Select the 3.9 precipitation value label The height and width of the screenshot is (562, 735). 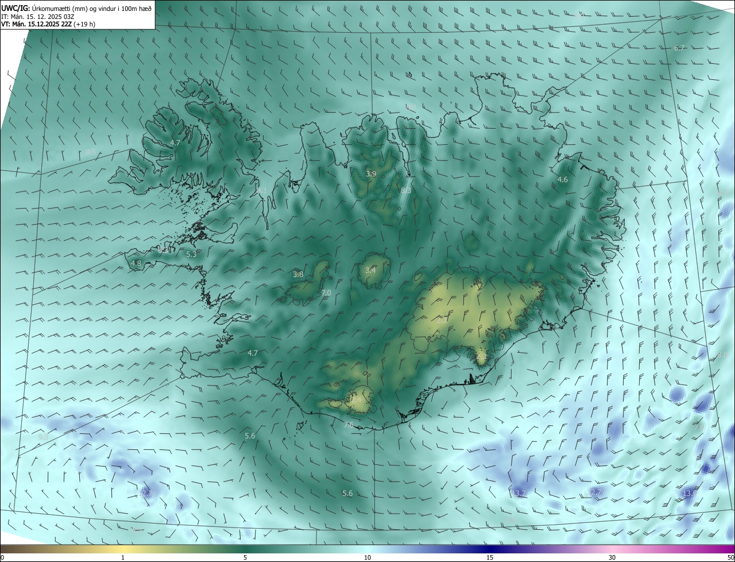[x=371, y=174]
